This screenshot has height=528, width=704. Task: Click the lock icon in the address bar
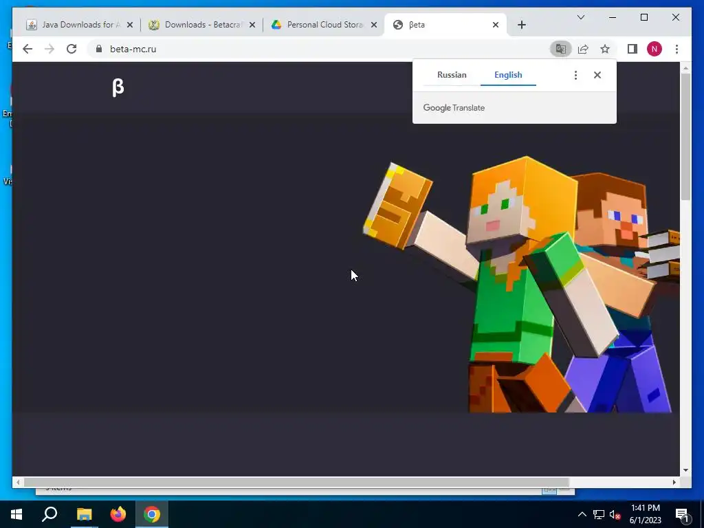tap(99, 49)
